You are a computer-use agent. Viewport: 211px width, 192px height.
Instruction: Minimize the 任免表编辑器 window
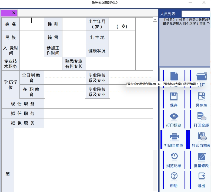click(x=190, y=2)
